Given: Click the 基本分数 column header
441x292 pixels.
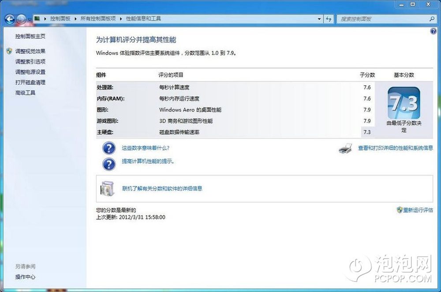Looking at the screenshot, I should coord(404,75).
